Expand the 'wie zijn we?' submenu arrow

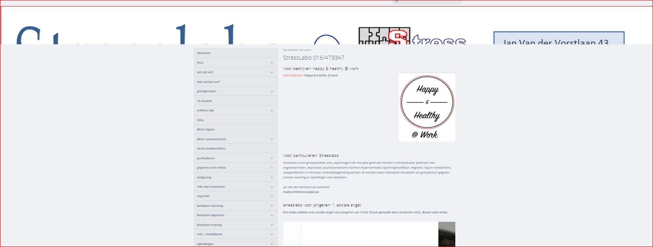tap(272, 72)
